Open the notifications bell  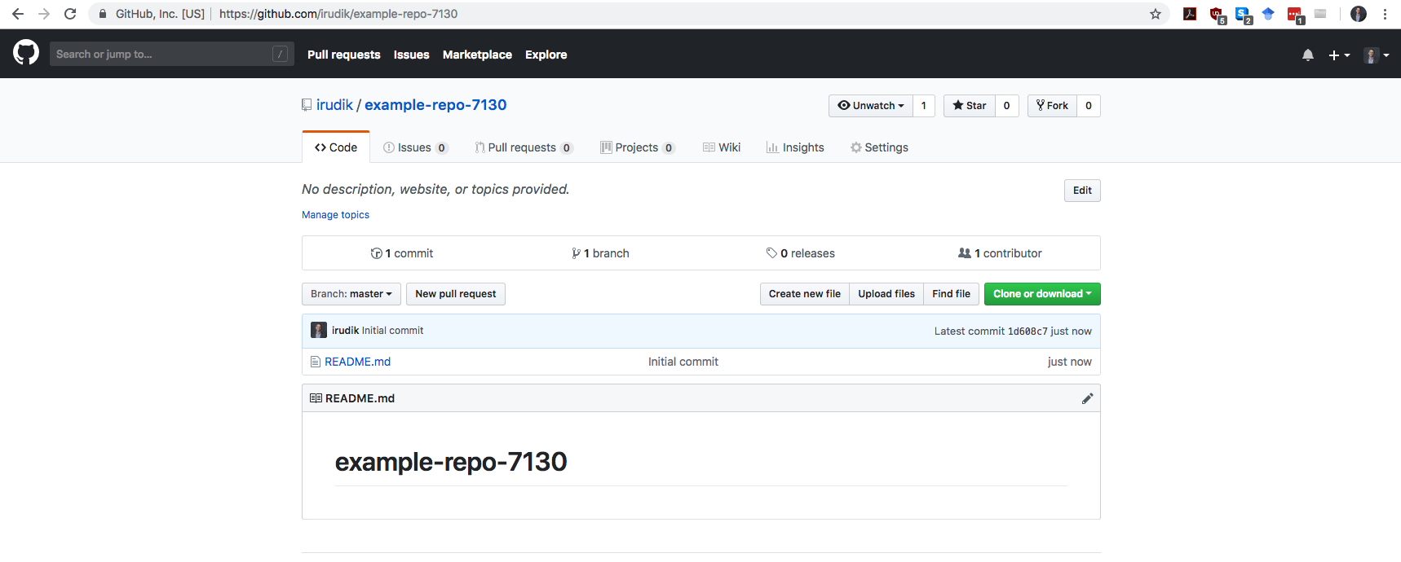[x=1308, y=55]
